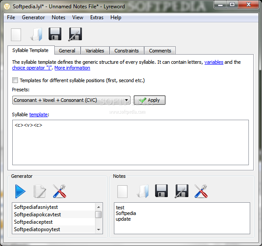
Task: Open Generator settings tools icon
Action: tap(60, 191)
